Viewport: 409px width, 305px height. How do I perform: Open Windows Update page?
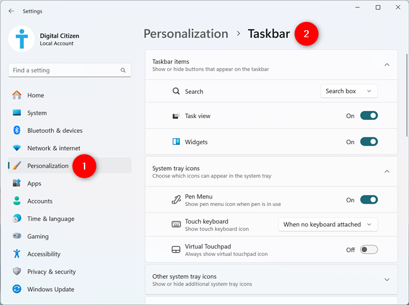(x=69, y=289)
